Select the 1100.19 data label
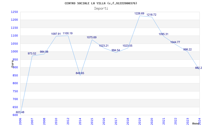The width and height of the screenshot is (202, 126). tap(68, 33)
